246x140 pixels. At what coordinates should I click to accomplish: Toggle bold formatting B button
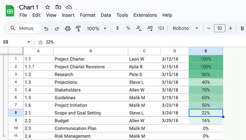[242, 28]
